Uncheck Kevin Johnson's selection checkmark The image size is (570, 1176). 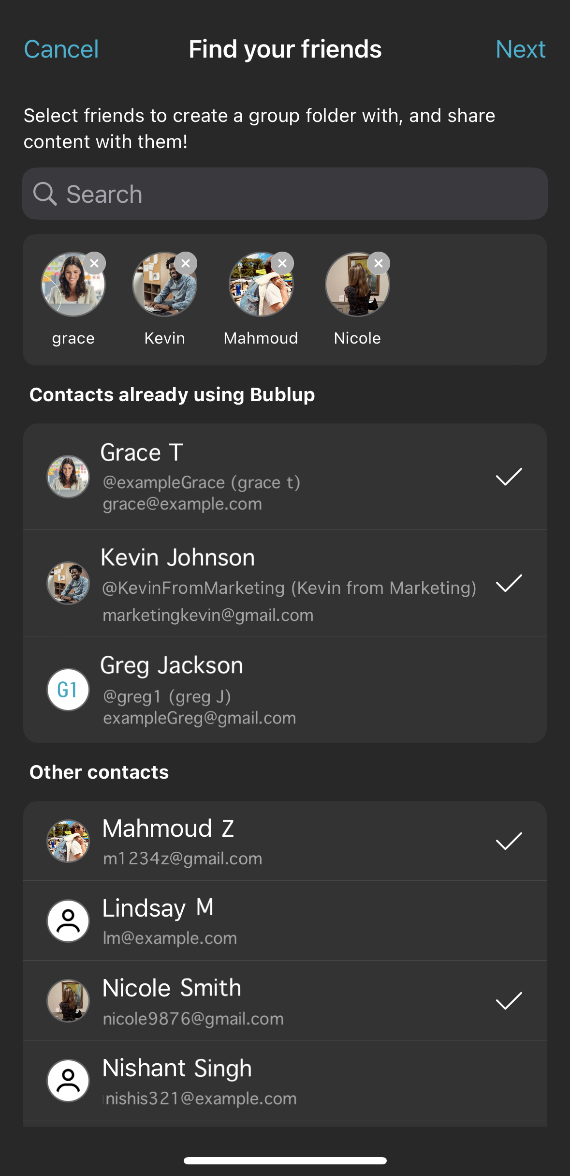click(509, 583)
